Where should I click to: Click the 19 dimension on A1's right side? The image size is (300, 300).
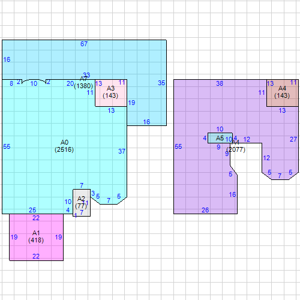[58, 237]
